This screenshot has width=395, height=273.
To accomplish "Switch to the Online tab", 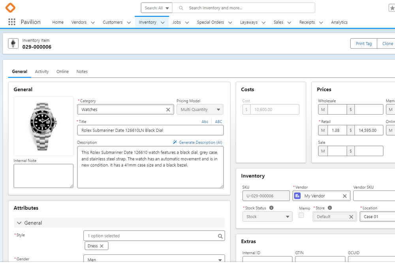I will click(x=62, y=72).
